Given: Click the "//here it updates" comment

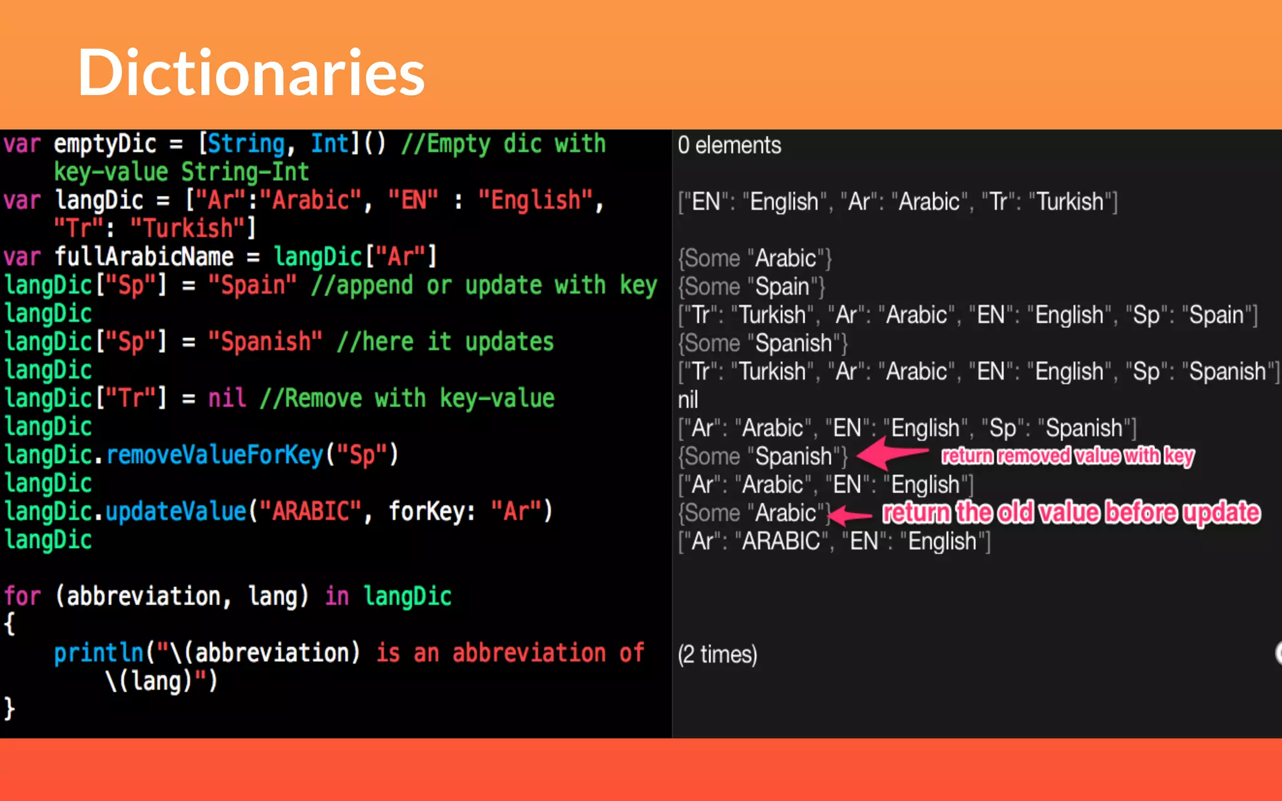Looking at the screenshot, I should click(x=445, y=342).
